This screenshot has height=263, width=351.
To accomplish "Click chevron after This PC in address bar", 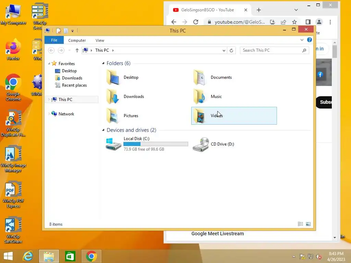I will pyautogui.click(x=113, y=51).
